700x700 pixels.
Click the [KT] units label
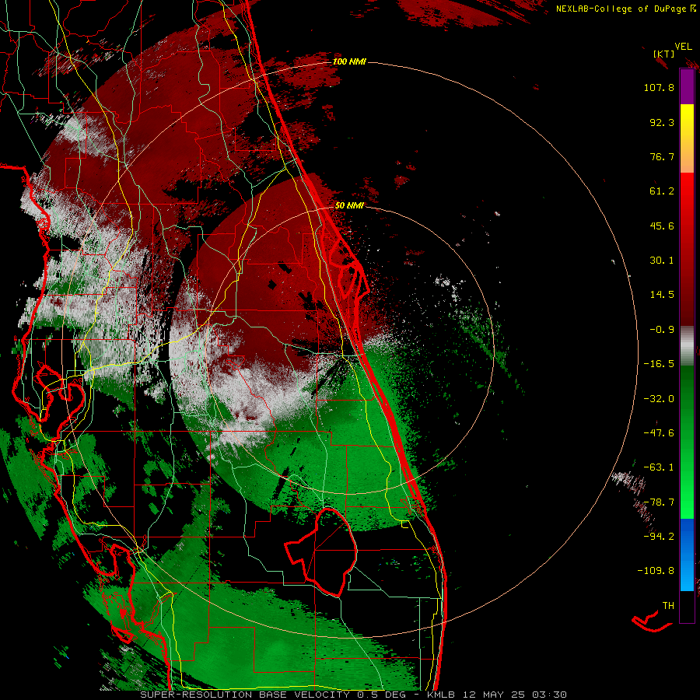pyautogui.click(x=663, y=54)
